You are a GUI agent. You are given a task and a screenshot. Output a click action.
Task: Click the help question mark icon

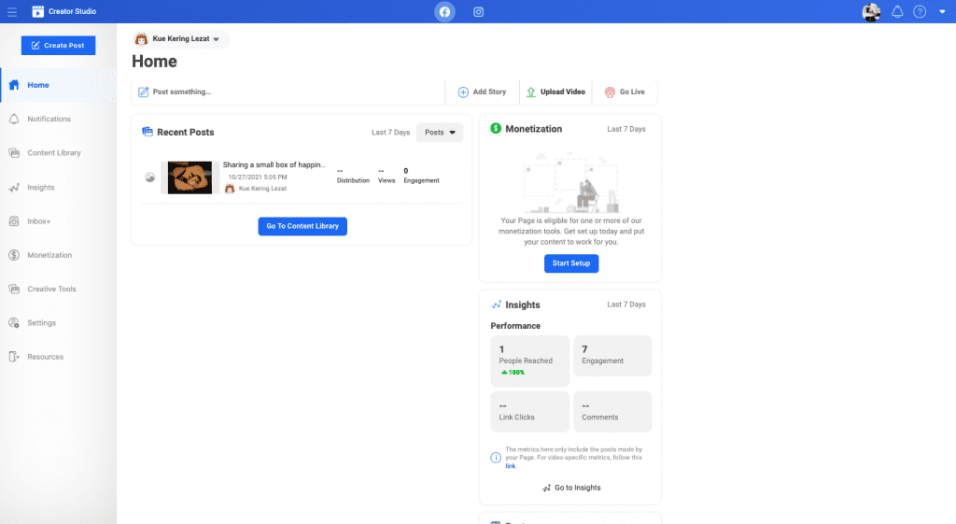pos(920,12)
